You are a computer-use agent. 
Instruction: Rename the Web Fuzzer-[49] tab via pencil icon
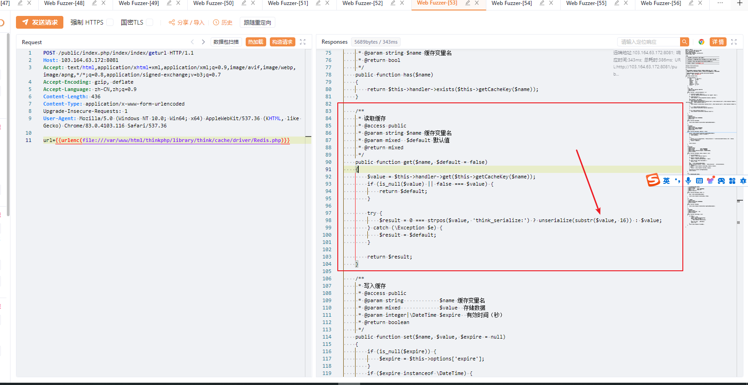click(x=169, y=3)
